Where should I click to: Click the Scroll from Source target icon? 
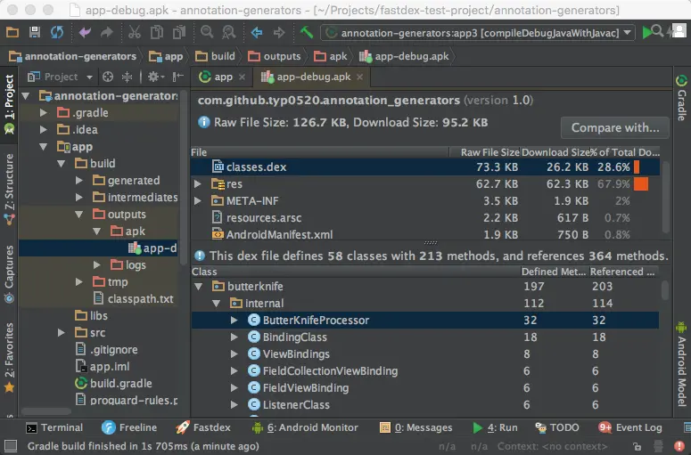[108, 77]
